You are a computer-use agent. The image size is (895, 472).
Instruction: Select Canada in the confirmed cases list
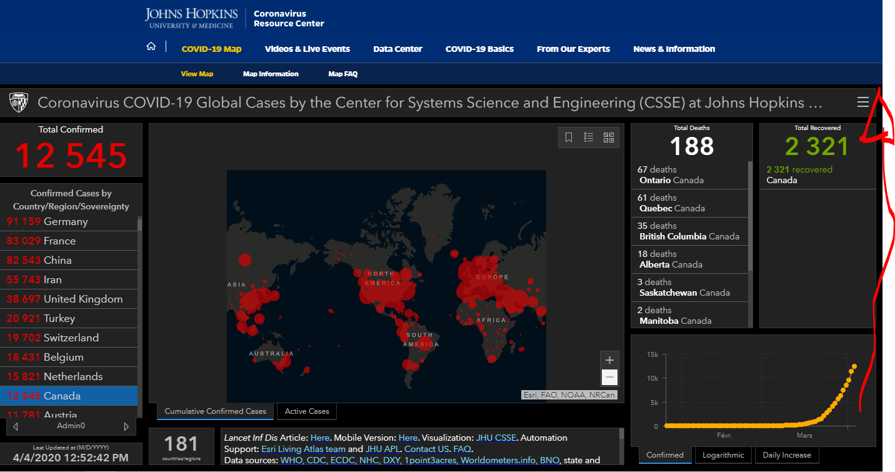pyautogui.click(x=69, y=395)
